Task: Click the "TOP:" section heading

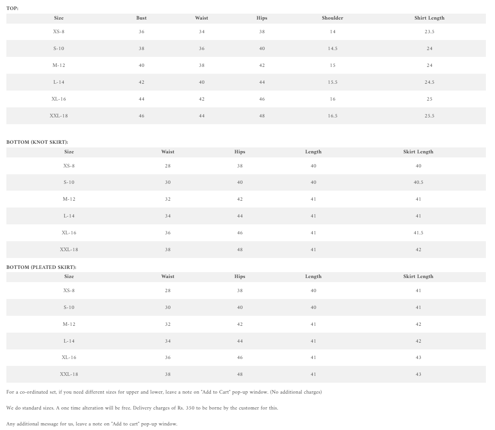Action: 12,9
